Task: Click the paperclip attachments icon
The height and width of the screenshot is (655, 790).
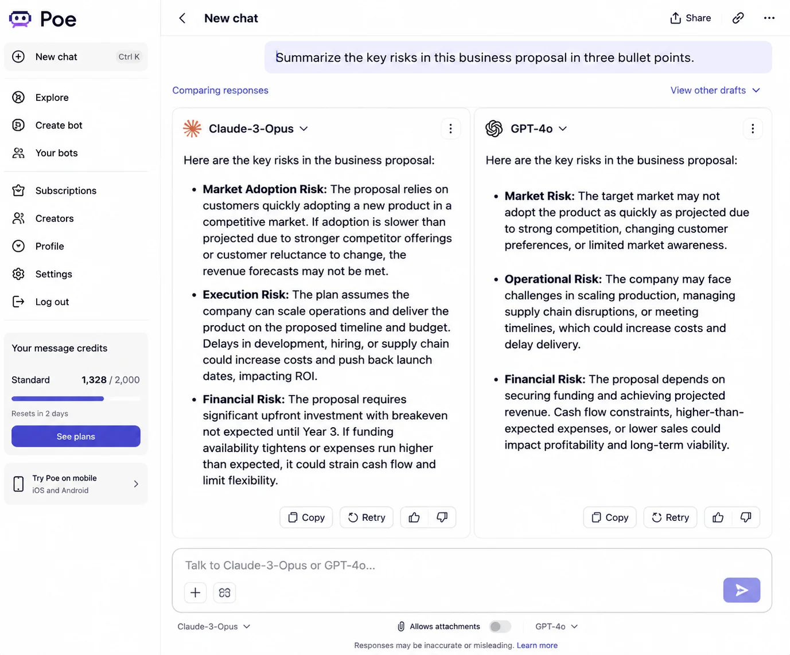Action: [x=401, y=627]
